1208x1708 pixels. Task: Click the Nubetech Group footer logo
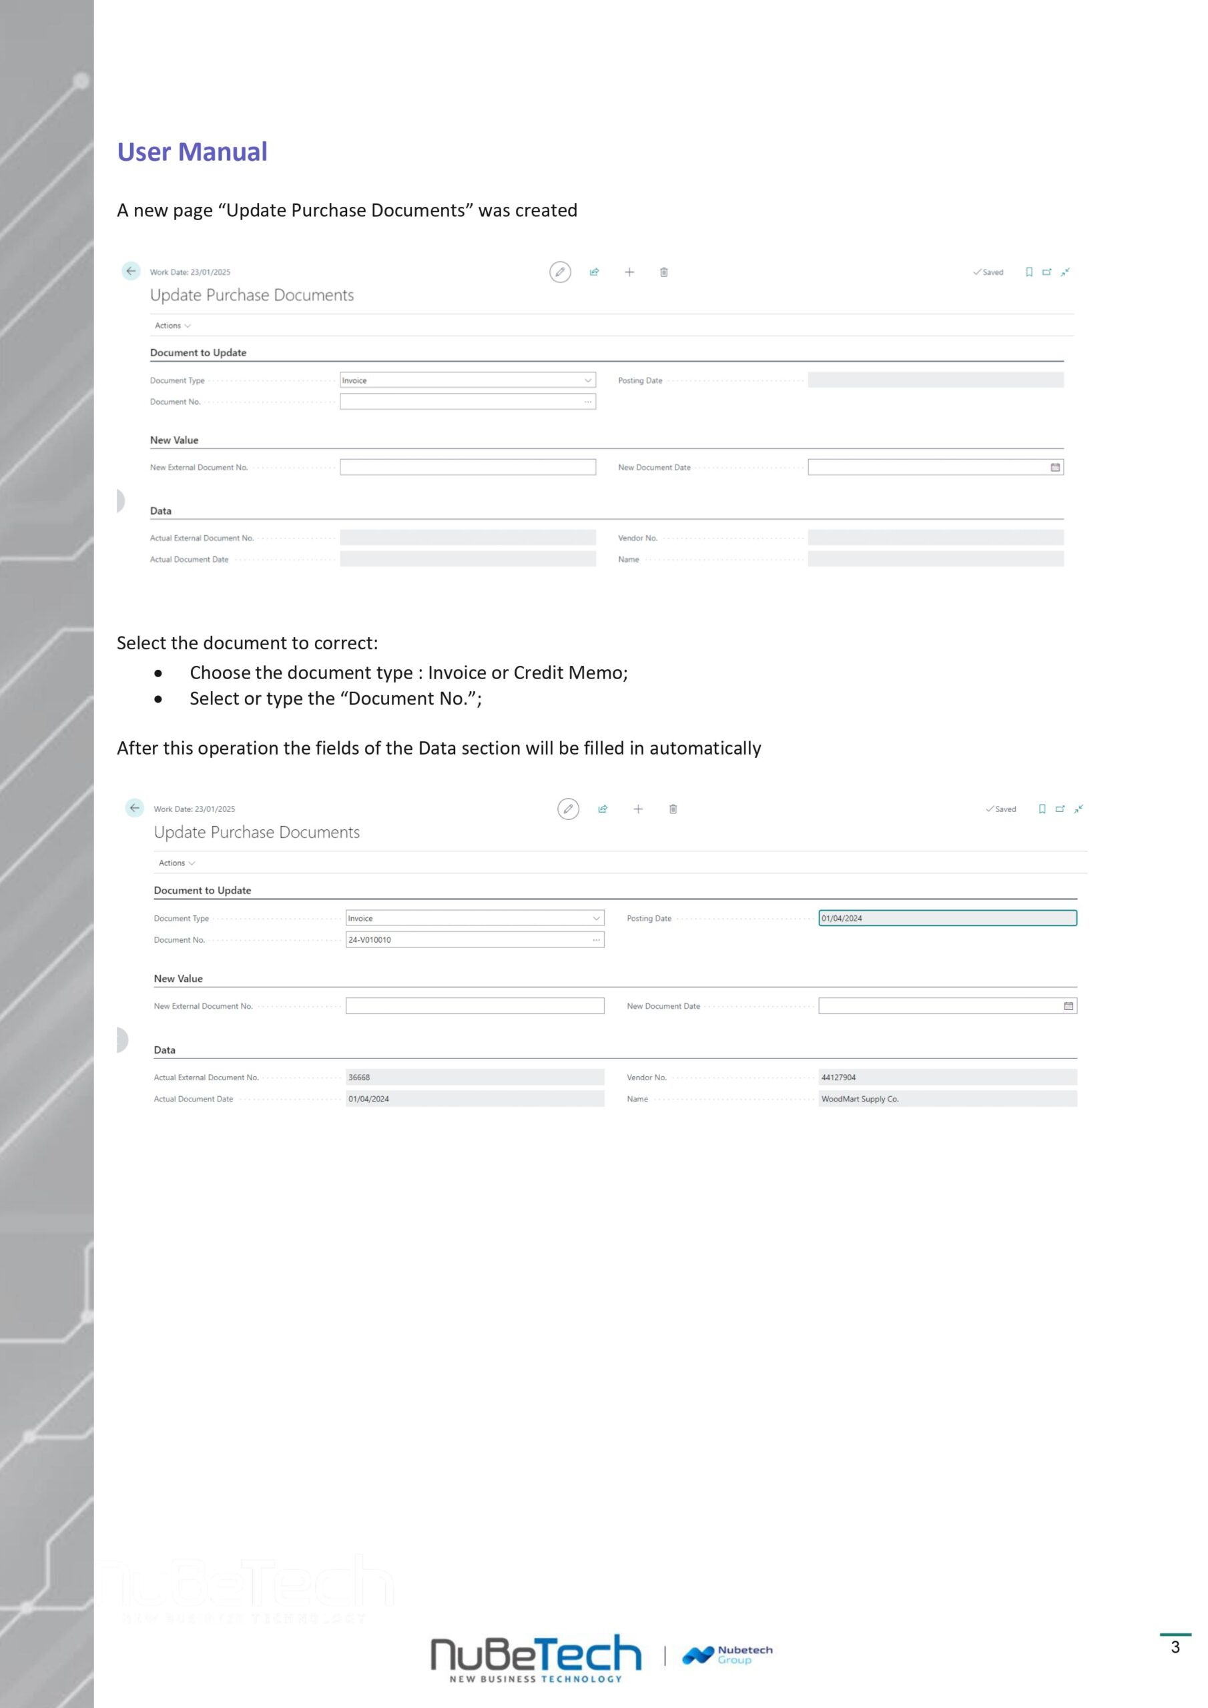click(x=728, y=1655)
